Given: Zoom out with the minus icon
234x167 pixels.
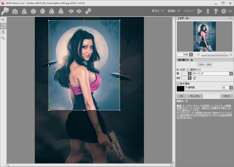Looking at the screenshot, I should [198, 55].
